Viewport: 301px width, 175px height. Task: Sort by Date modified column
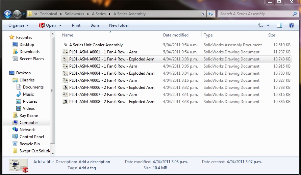pos(176,35)
